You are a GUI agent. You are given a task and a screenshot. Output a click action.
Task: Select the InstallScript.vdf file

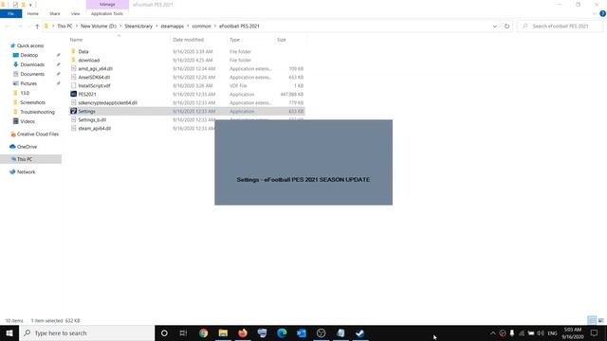click(x=94, y=85)
